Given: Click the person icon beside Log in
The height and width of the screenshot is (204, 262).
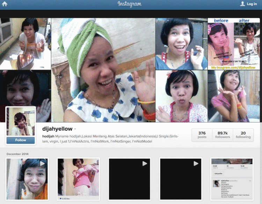Looking at the screenshot, I should click(242, 4).
